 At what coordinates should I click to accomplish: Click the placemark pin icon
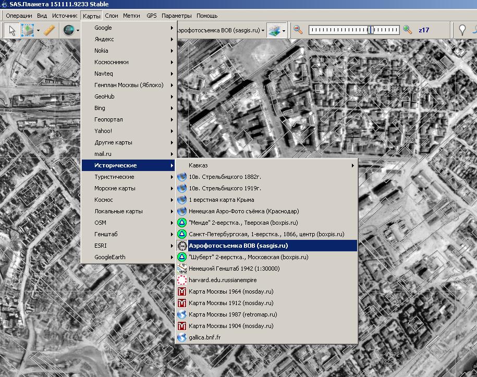pyautogui.click(x=462, y=30)
